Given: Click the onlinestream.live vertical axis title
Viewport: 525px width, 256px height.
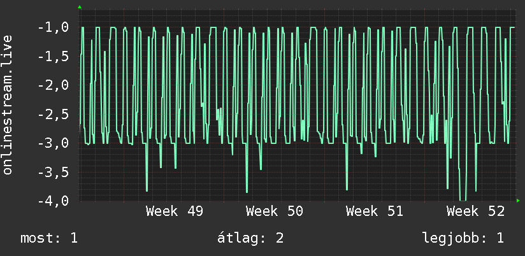Looking at the screenshot, I should pyautogui.click(x=8, y=104).
